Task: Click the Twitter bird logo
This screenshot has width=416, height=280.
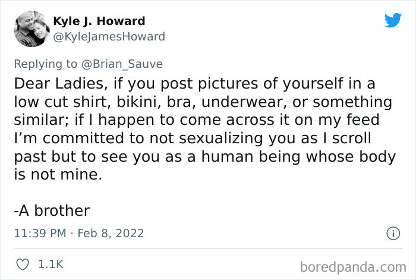Action: coord(393,20)
